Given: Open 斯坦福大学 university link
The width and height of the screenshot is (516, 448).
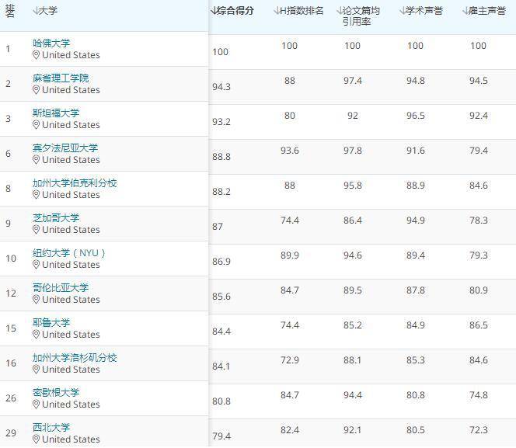Looking at the screenshot, I should click(56, 113).
